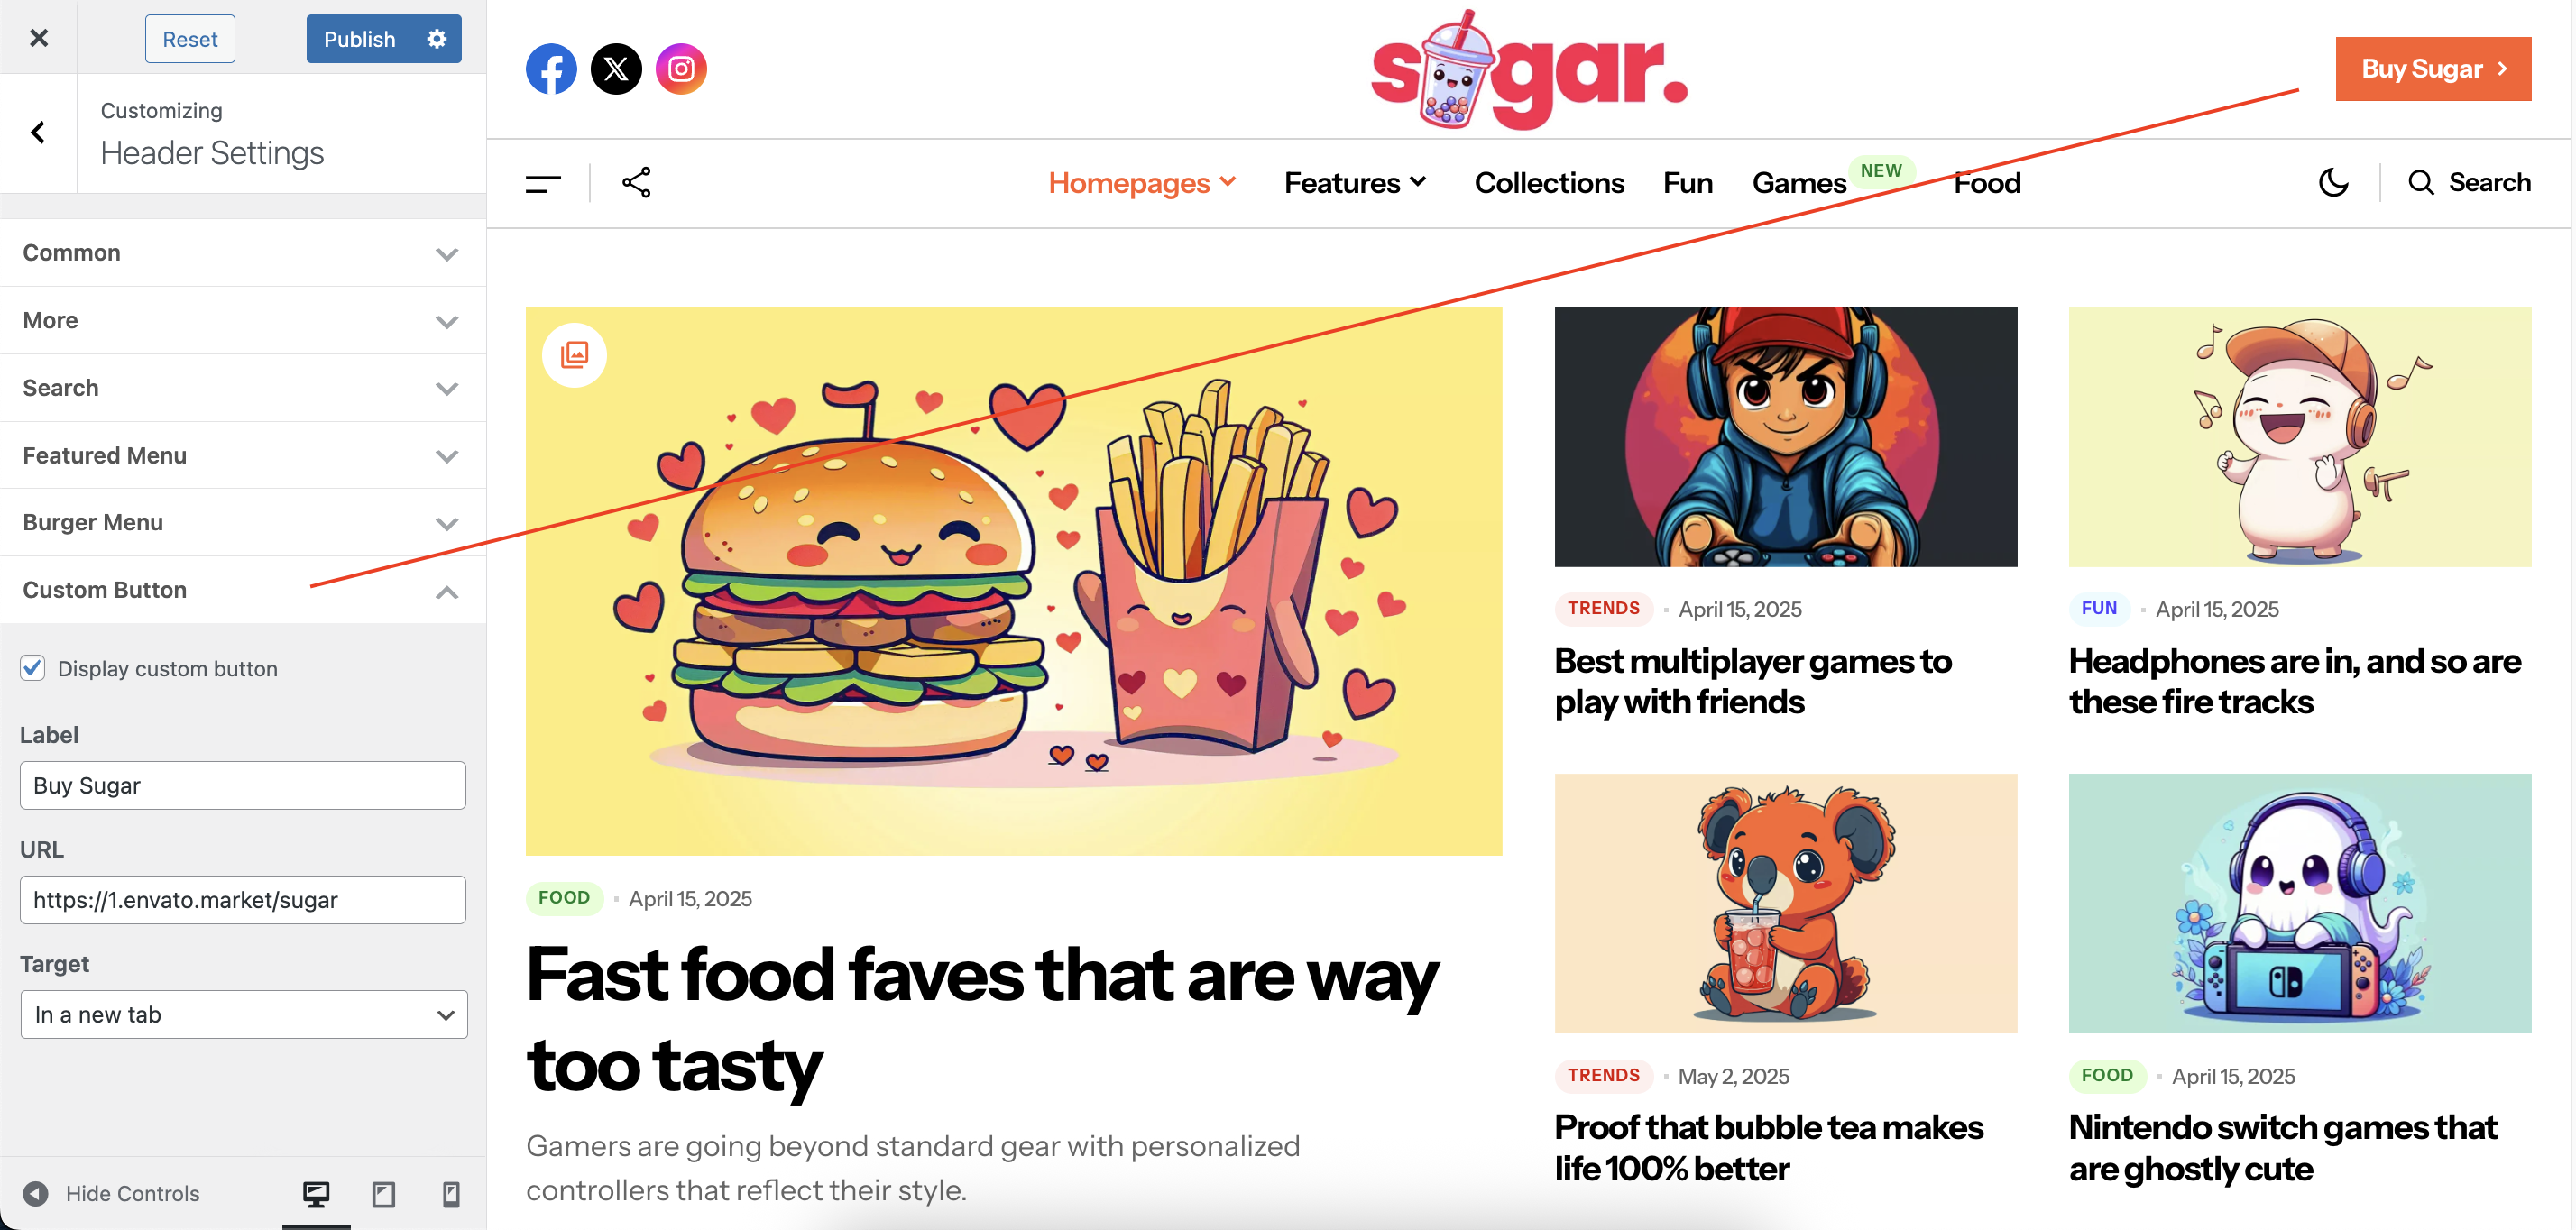Open the Instagram social icon
This screenshot has height=1230, width=2576.
pos(681,69)
